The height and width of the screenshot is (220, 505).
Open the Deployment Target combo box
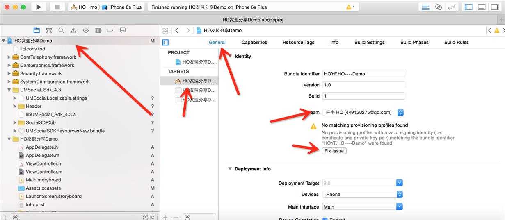[362, 183]
